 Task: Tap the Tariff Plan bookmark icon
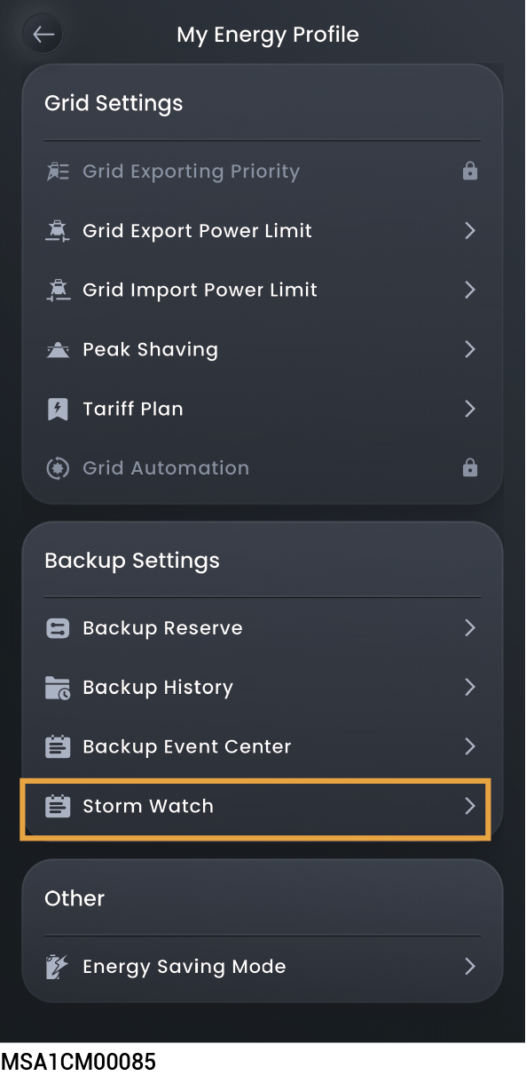coord(58,410)
